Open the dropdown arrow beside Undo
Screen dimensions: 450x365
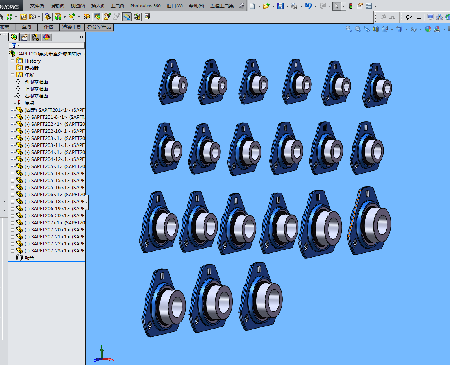point(315,6)
